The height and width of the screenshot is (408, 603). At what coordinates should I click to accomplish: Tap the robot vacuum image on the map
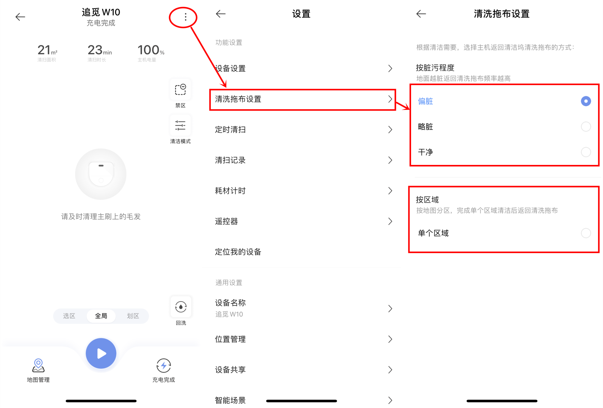(101, 174)
